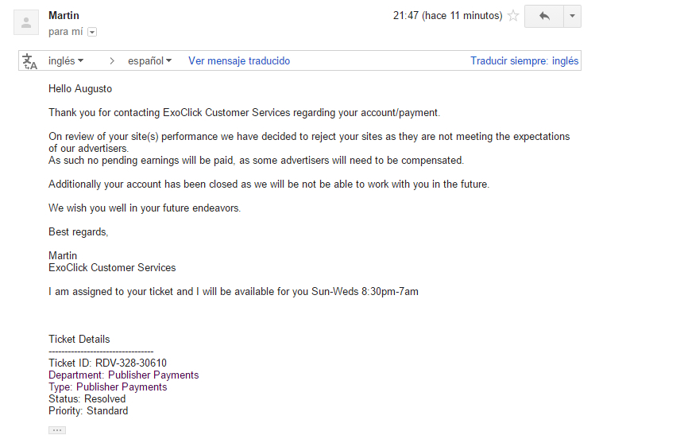Expand trimmed content ellipsis button
Screen dimensions: 684x439
[57, 430]
